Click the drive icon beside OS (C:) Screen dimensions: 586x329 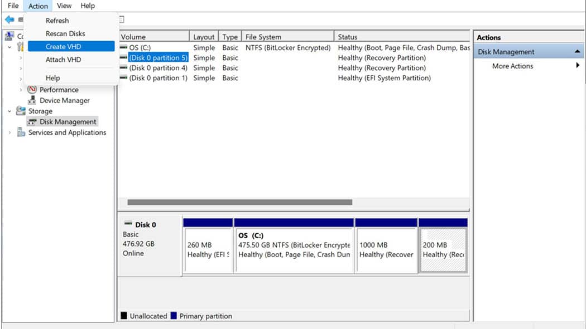pyautogui.click(x=123, y=47)
